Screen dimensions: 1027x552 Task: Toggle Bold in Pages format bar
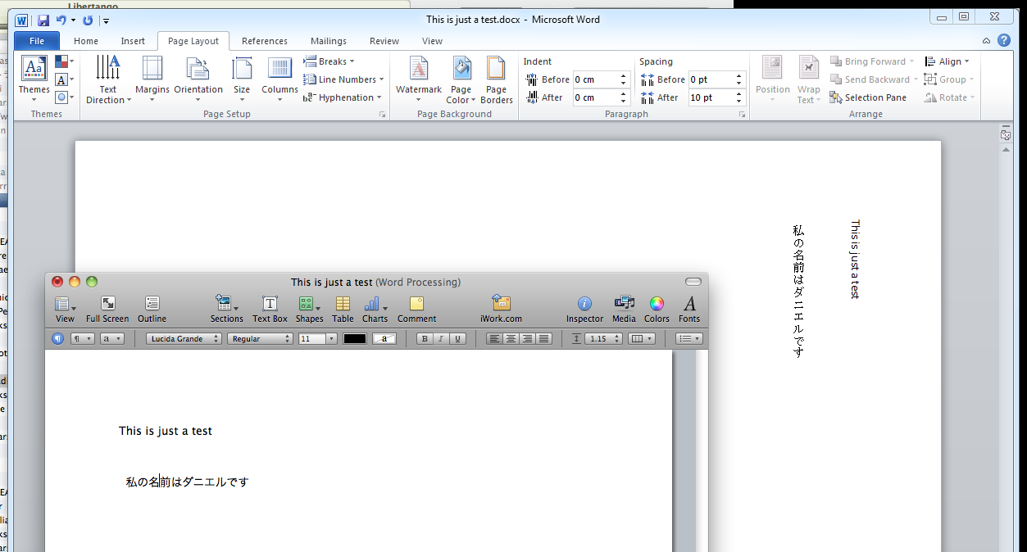(425, 338)
